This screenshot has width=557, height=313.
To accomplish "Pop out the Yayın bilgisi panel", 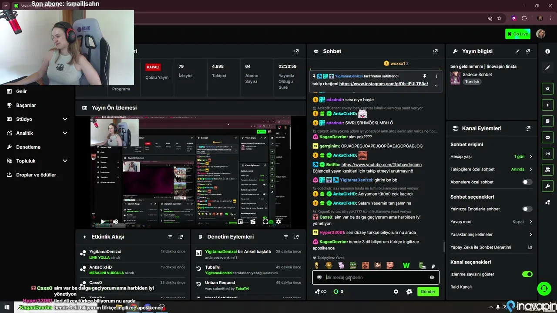I will pos(528,51).
